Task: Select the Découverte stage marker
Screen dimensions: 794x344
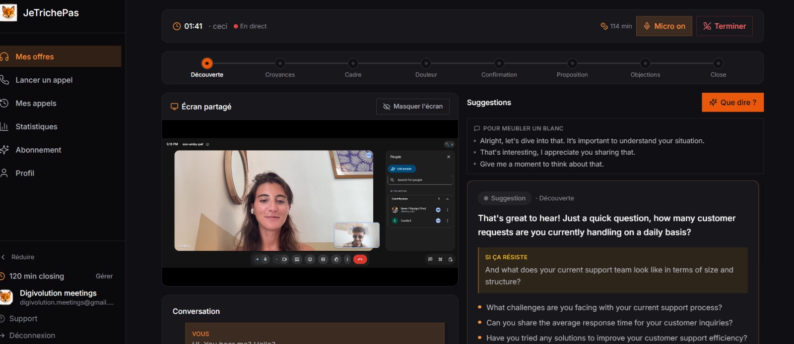Action: point(207,63)
